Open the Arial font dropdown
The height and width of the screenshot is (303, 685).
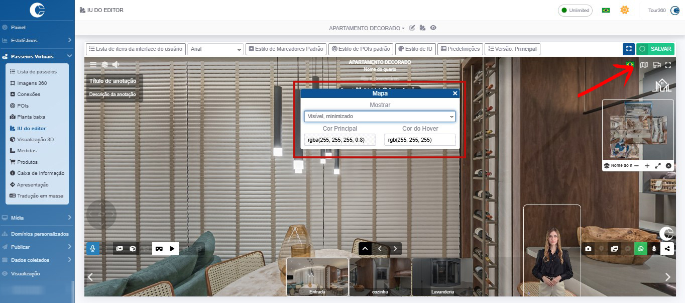(215, 49)
